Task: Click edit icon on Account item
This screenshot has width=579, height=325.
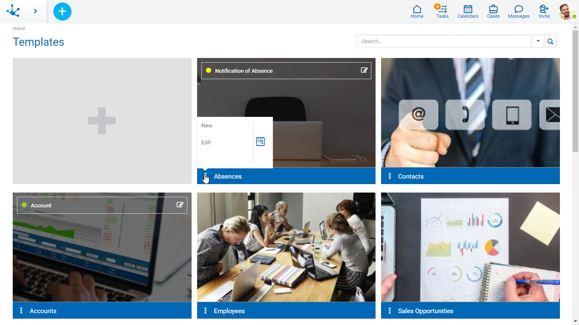Action: (x=180, y=205)
